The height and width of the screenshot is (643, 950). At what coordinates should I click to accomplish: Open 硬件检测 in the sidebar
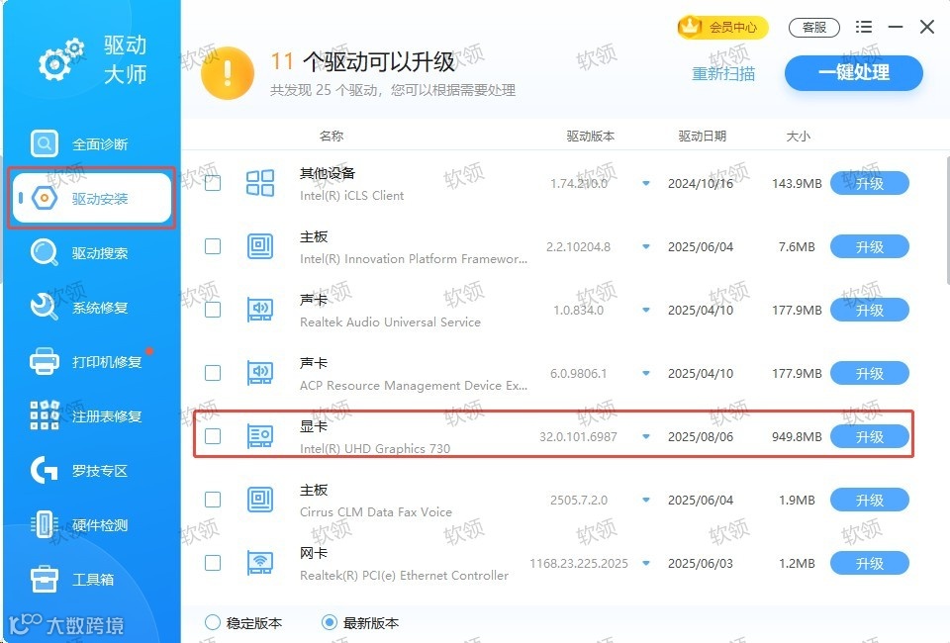coord(91,525)
